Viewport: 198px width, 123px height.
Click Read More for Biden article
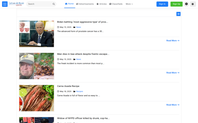pos(173,41)
